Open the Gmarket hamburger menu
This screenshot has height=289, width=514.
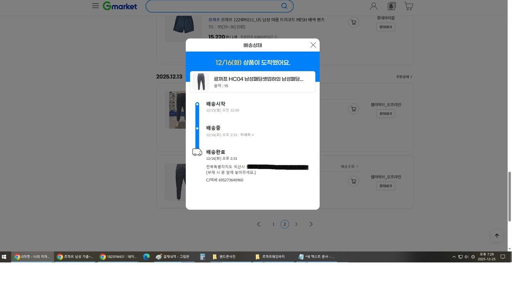click(x=95, y=6)
